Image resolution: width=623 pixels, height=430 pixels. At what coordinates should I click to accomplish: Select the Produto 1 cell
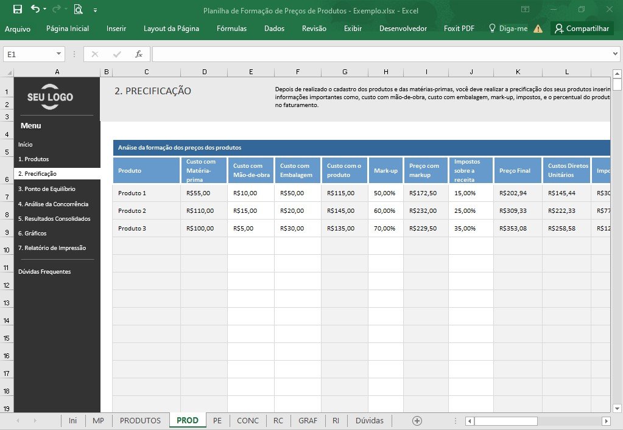[x=147, y=193]
